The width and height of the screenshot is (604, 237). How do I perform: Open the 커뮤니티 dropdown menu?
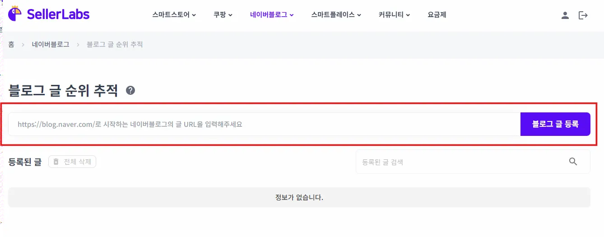(x=394, y=15)
